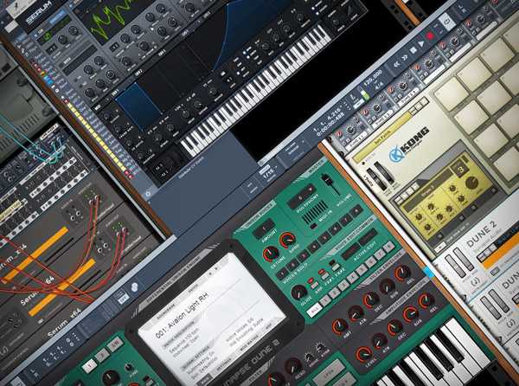Click the Filter Envelope REL knob

coord(403,273)
